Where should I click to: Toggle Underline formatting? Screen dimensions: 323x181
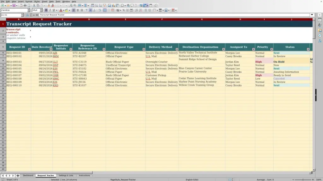point(54,10)
